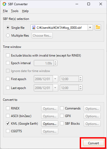The image size is (107, 149).
Task: Open the First epoch date dropdown
Action: coord(55,79)
